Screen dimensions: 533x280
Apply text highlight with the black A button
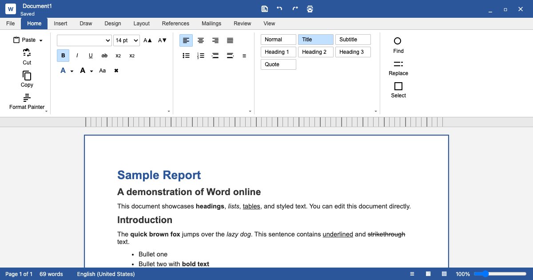(83, 71)
